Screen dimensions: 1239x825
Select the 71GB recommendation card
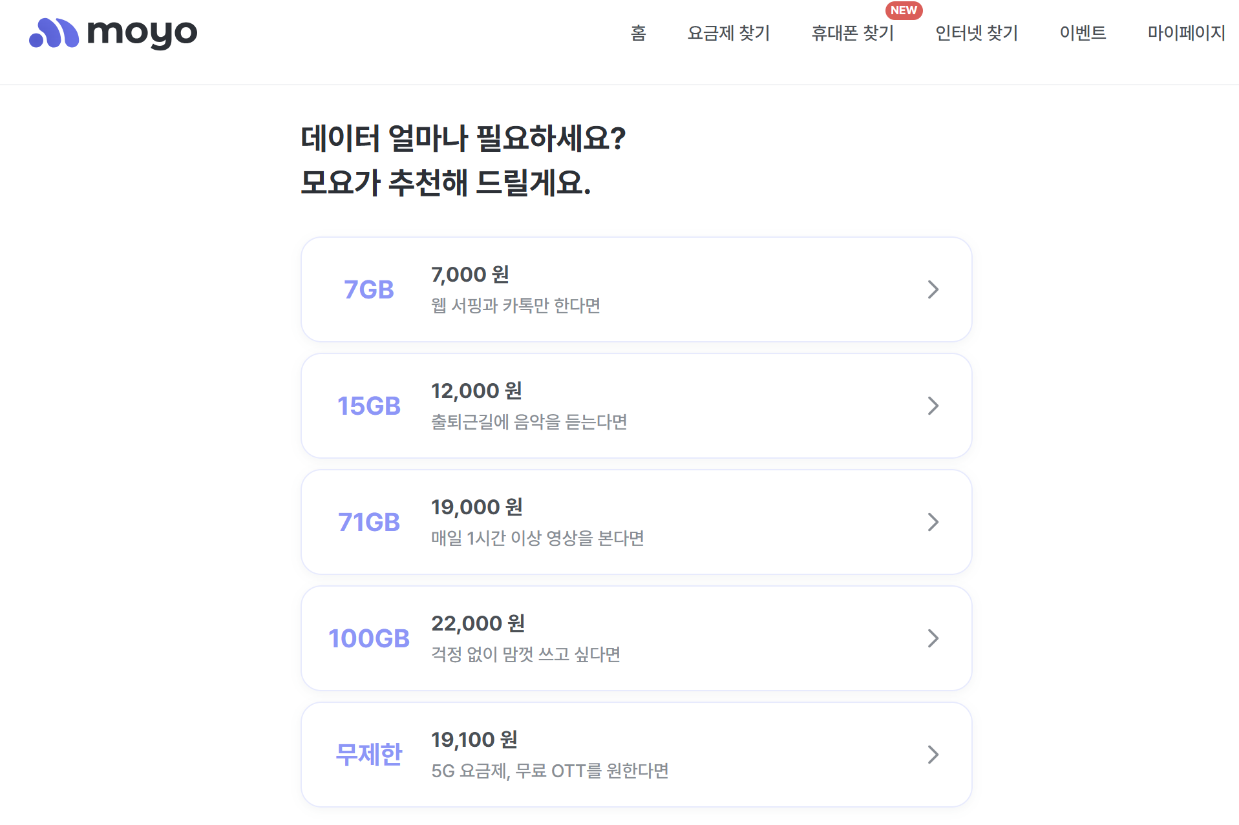coord(635,521)
